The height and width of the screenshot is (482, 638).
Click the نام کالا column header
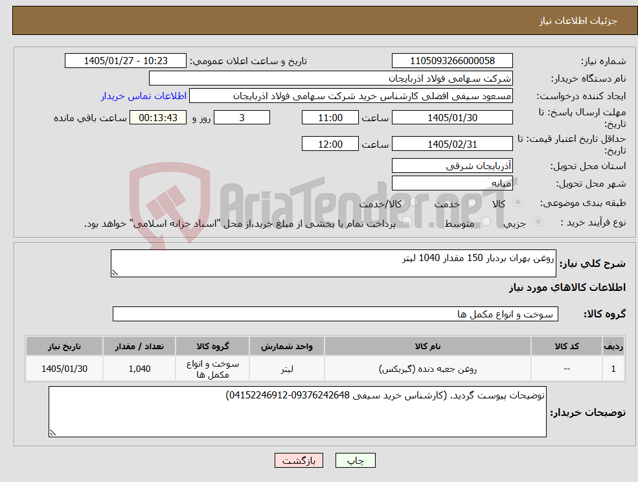tap(427, 346)
